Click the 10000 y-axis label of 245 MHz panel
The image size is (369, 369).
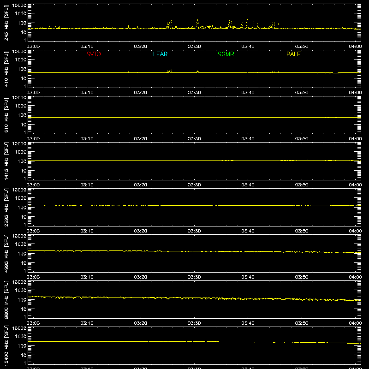point(19,6)
